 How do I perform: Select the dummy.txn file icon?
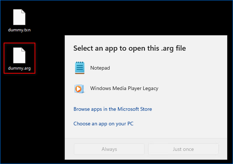pyautogui.click(x=19, y=17)
